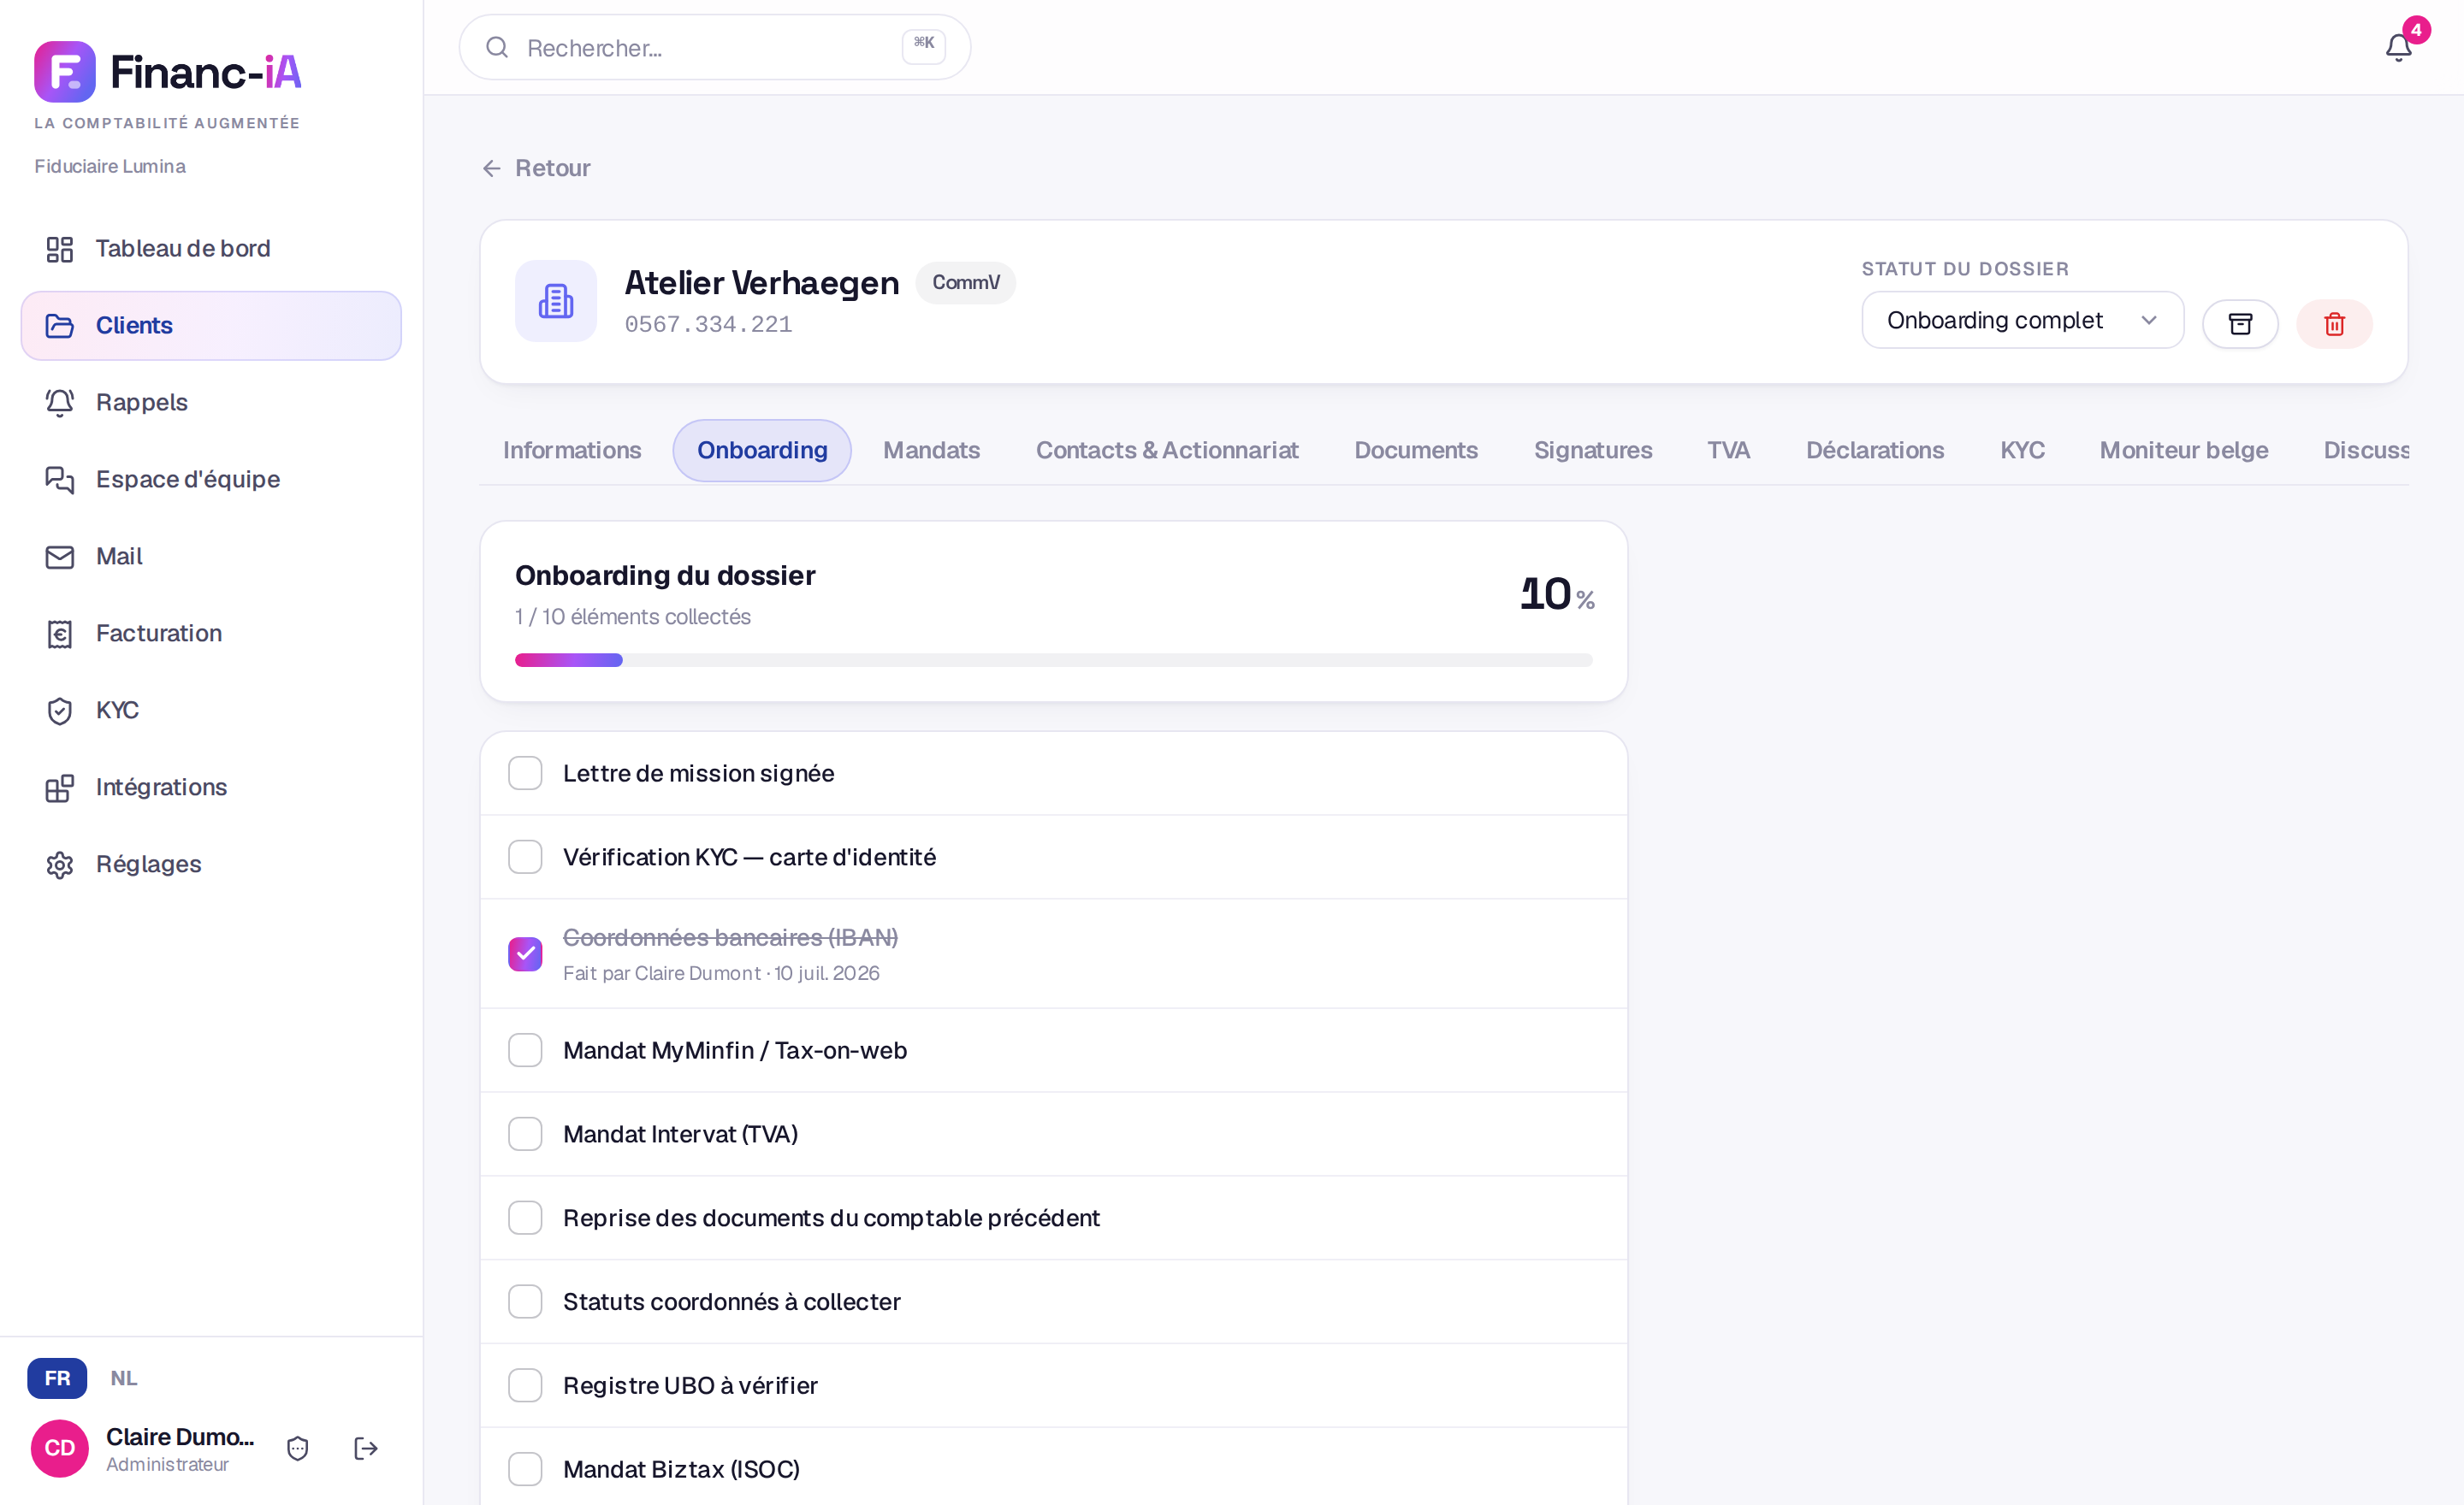Check Reprise des documents du comptable précédent
The image size is (2464, 1505).
click(x=525, y=1217)
